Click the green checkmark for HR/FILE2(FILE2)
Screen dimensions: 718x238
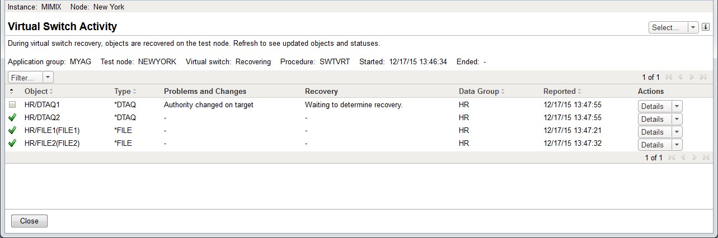12,144
